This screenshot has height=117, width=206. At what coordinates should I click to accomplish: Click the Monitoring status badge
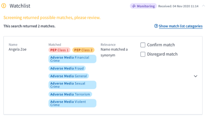(x=143, y=6)
